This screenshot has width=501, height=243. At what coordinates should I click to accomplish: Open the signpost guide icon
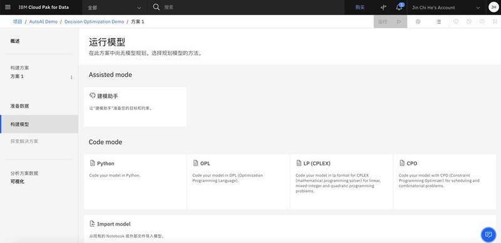point(383,8)
